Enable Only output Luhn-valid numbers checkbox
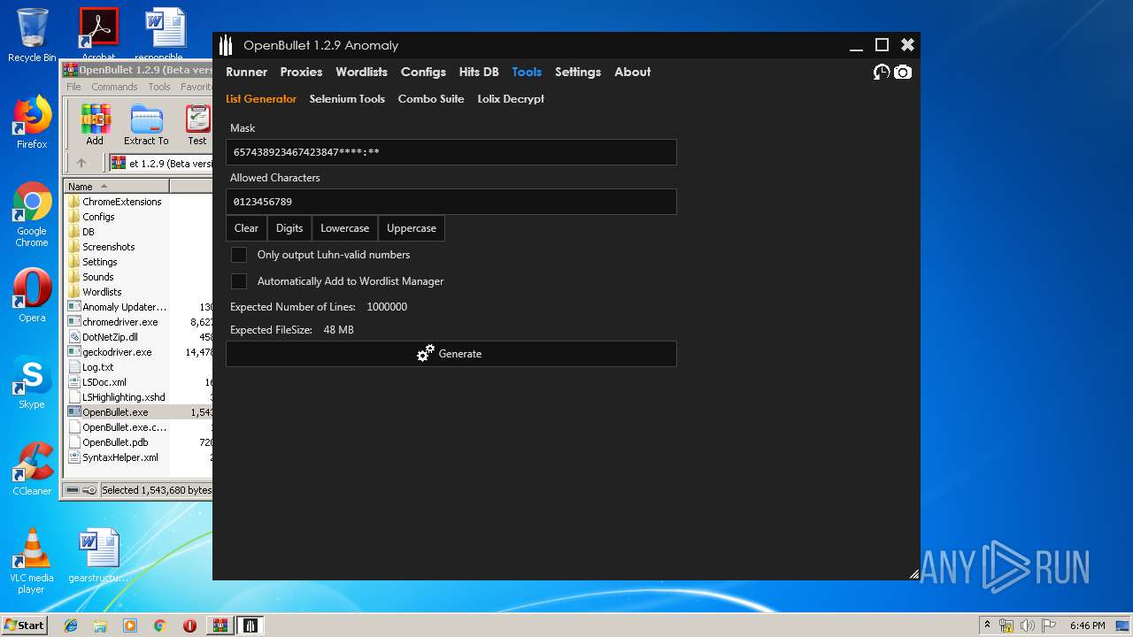The height and width of the screenshot is (637, 1133). coord(239,255)
